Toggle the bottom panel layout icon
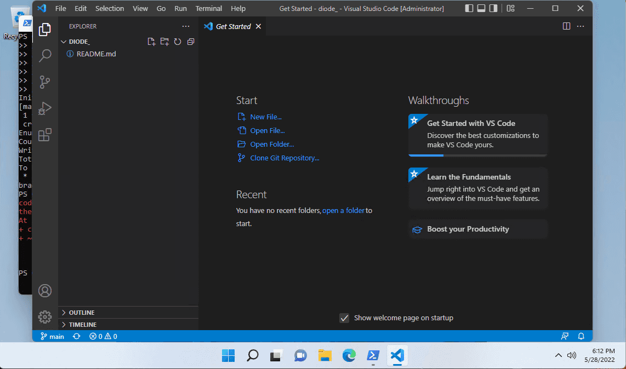626x369 pixels. point(481,8)
